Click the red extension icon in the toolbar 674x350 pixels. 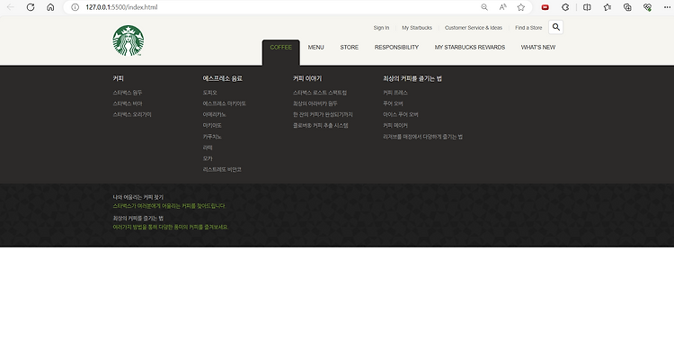pos(545,7)
